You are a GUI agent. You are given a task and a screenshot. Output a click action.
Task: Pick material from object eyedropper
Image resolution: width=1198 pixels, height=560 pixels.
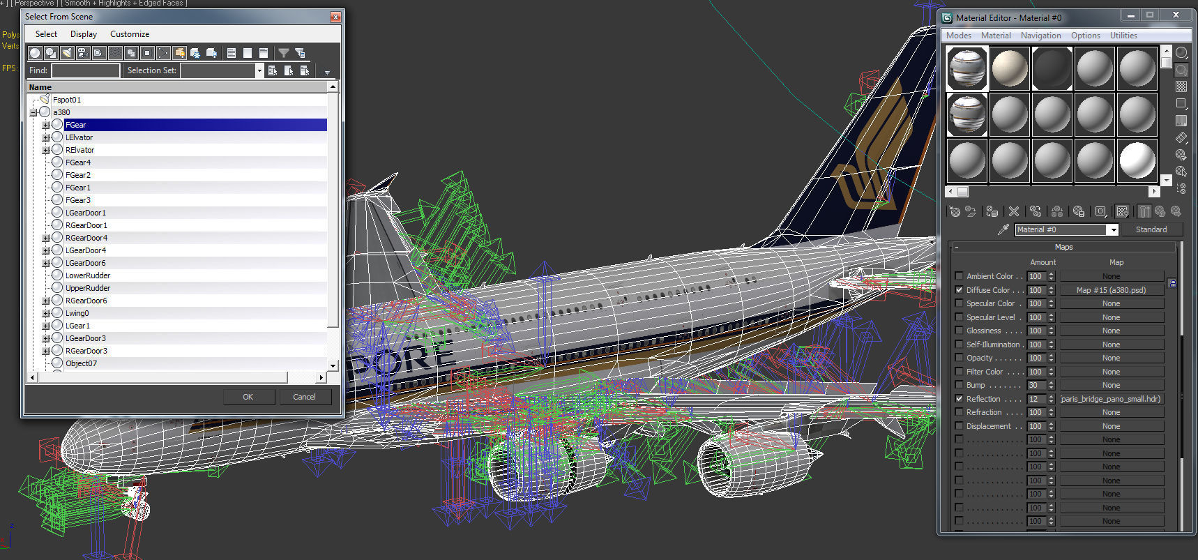click(x=1003, y=229)
